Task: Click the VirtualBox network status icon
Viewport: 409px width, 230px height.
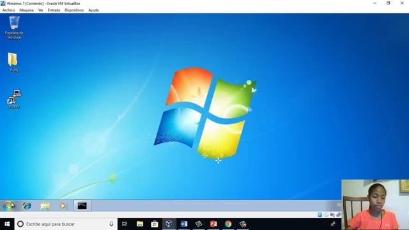Action: click(x=338, y=215)
